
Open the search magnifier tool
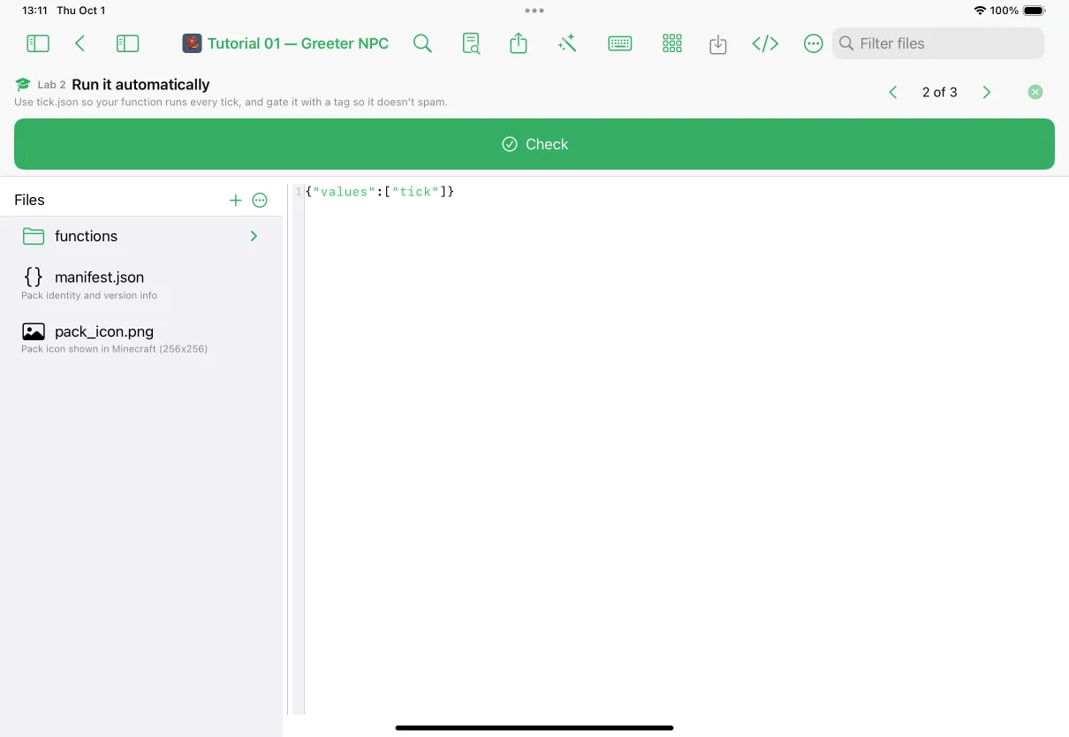422,43
